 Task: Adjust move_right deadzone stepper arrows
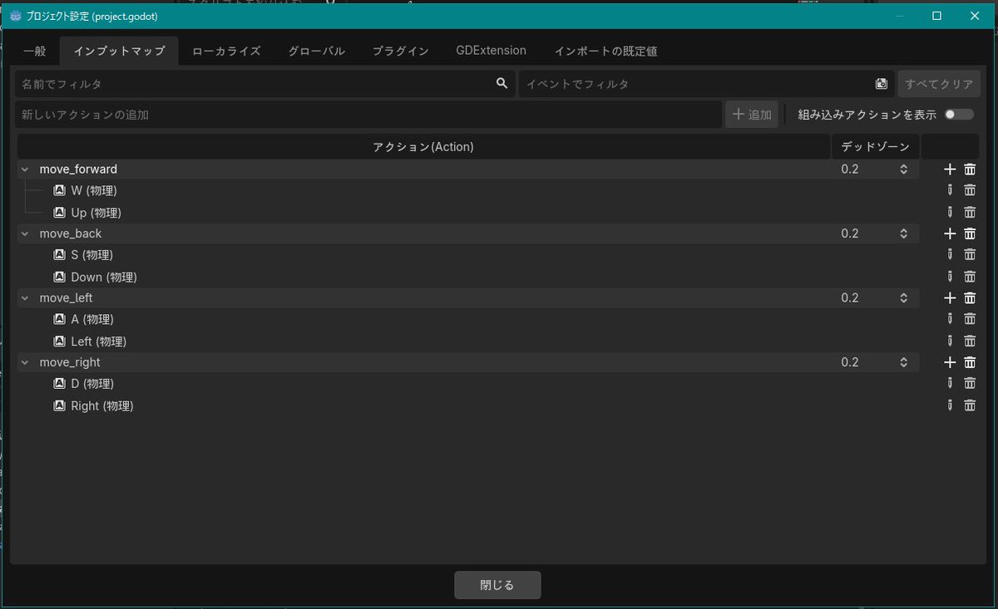tap(903, 362)
